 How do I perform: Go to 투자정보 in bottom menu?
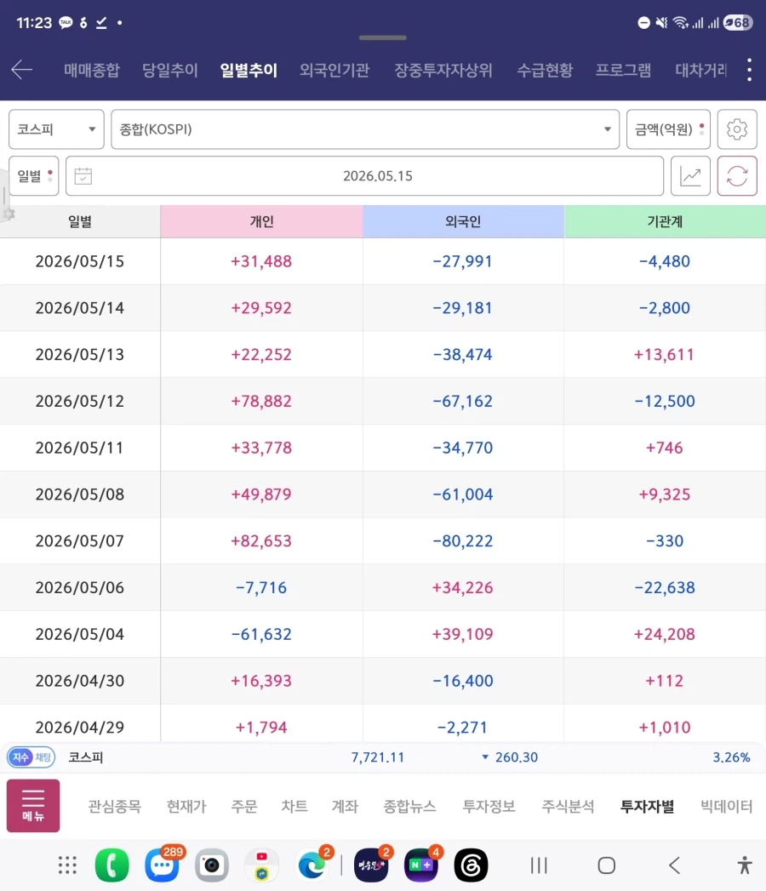[489, 807]
